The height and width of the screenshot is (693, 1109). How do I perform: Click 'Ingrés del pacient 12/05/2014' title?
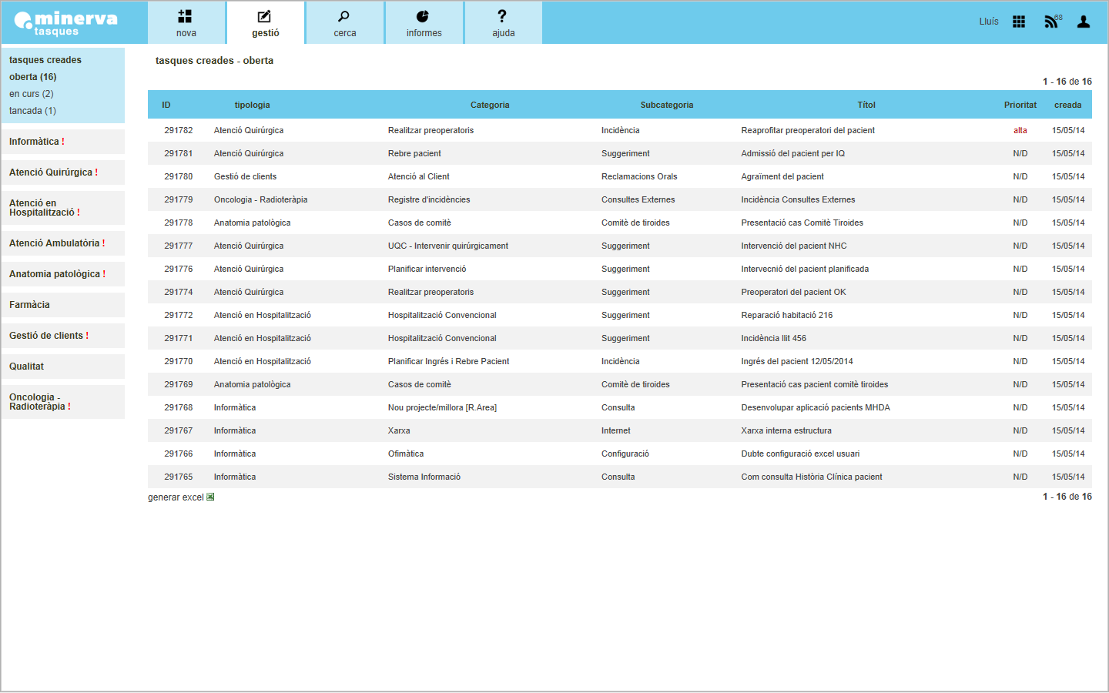[x=797, y=361]
